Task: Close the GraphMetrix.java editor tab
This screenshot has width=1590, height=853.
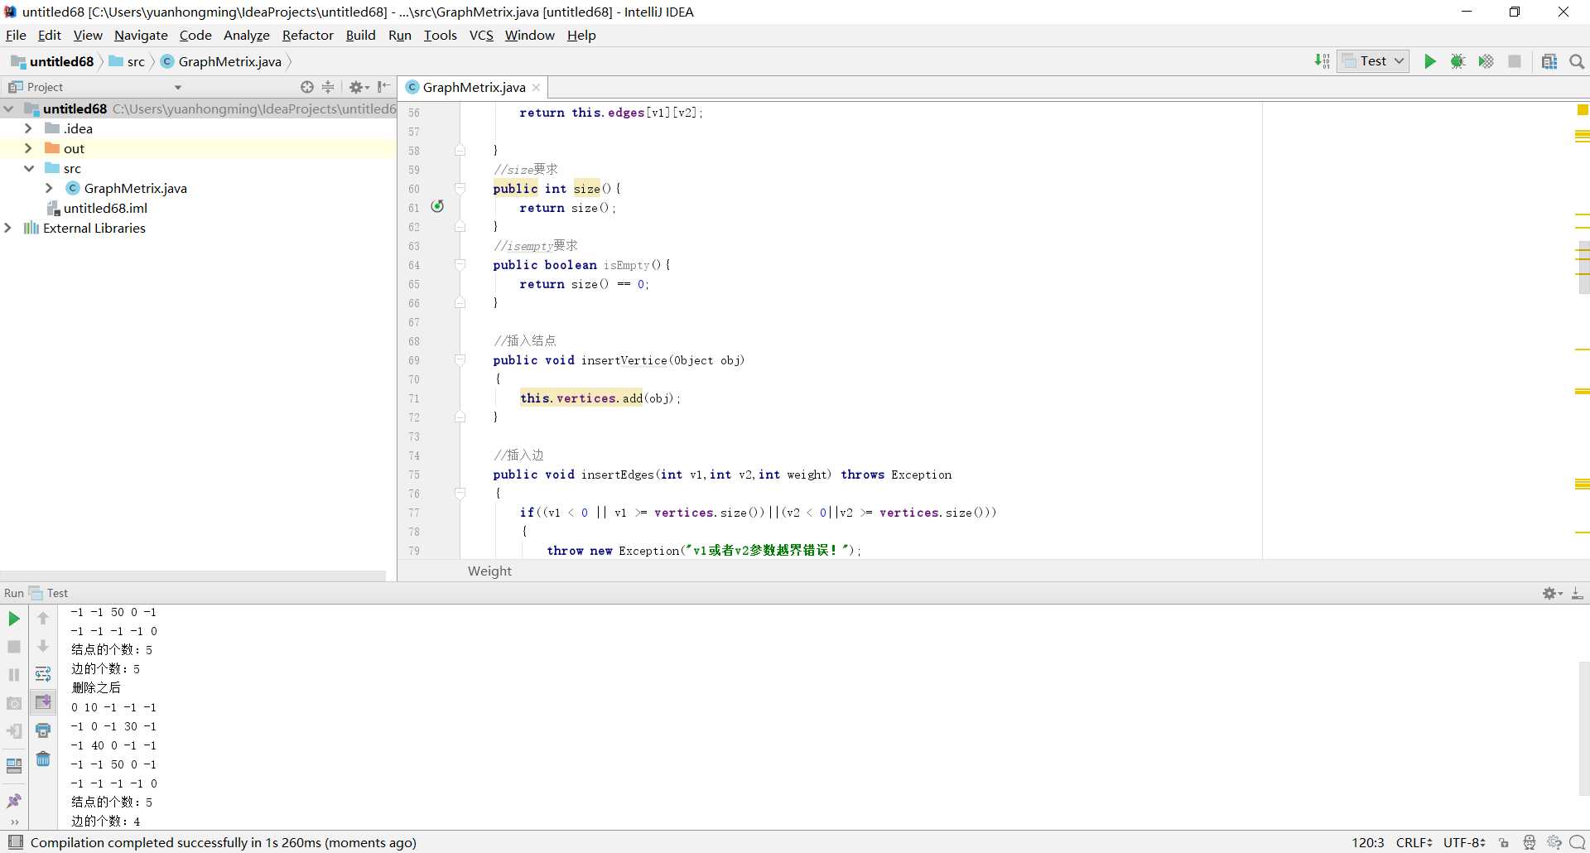Action: tap(536, 87)
